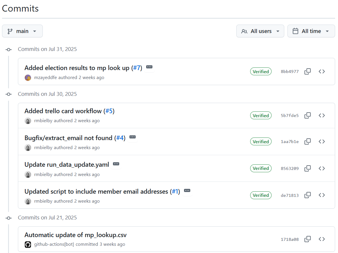Click the rmbielby author name on trello commit
Image resolution: width=338 pixels, height=253 pixels.
click(x=43, y=121)
